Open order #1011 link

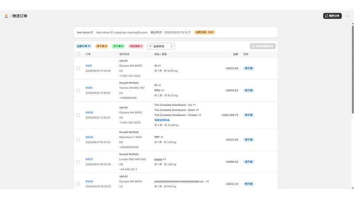(89, 65)
